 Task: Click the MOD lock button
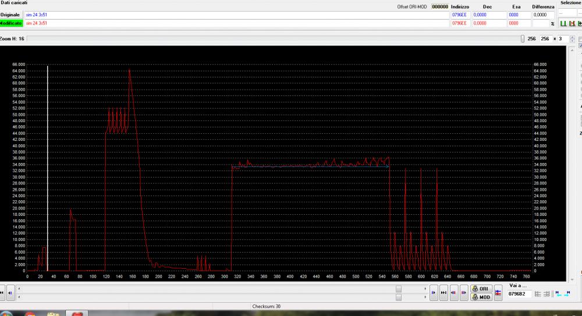481,297
